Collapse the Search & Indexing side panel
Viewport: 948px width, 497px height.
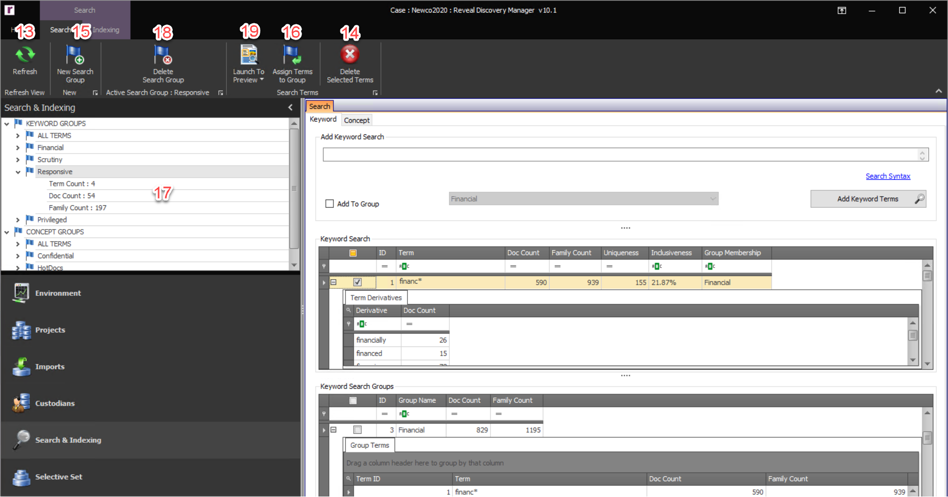tap(290, 107)
